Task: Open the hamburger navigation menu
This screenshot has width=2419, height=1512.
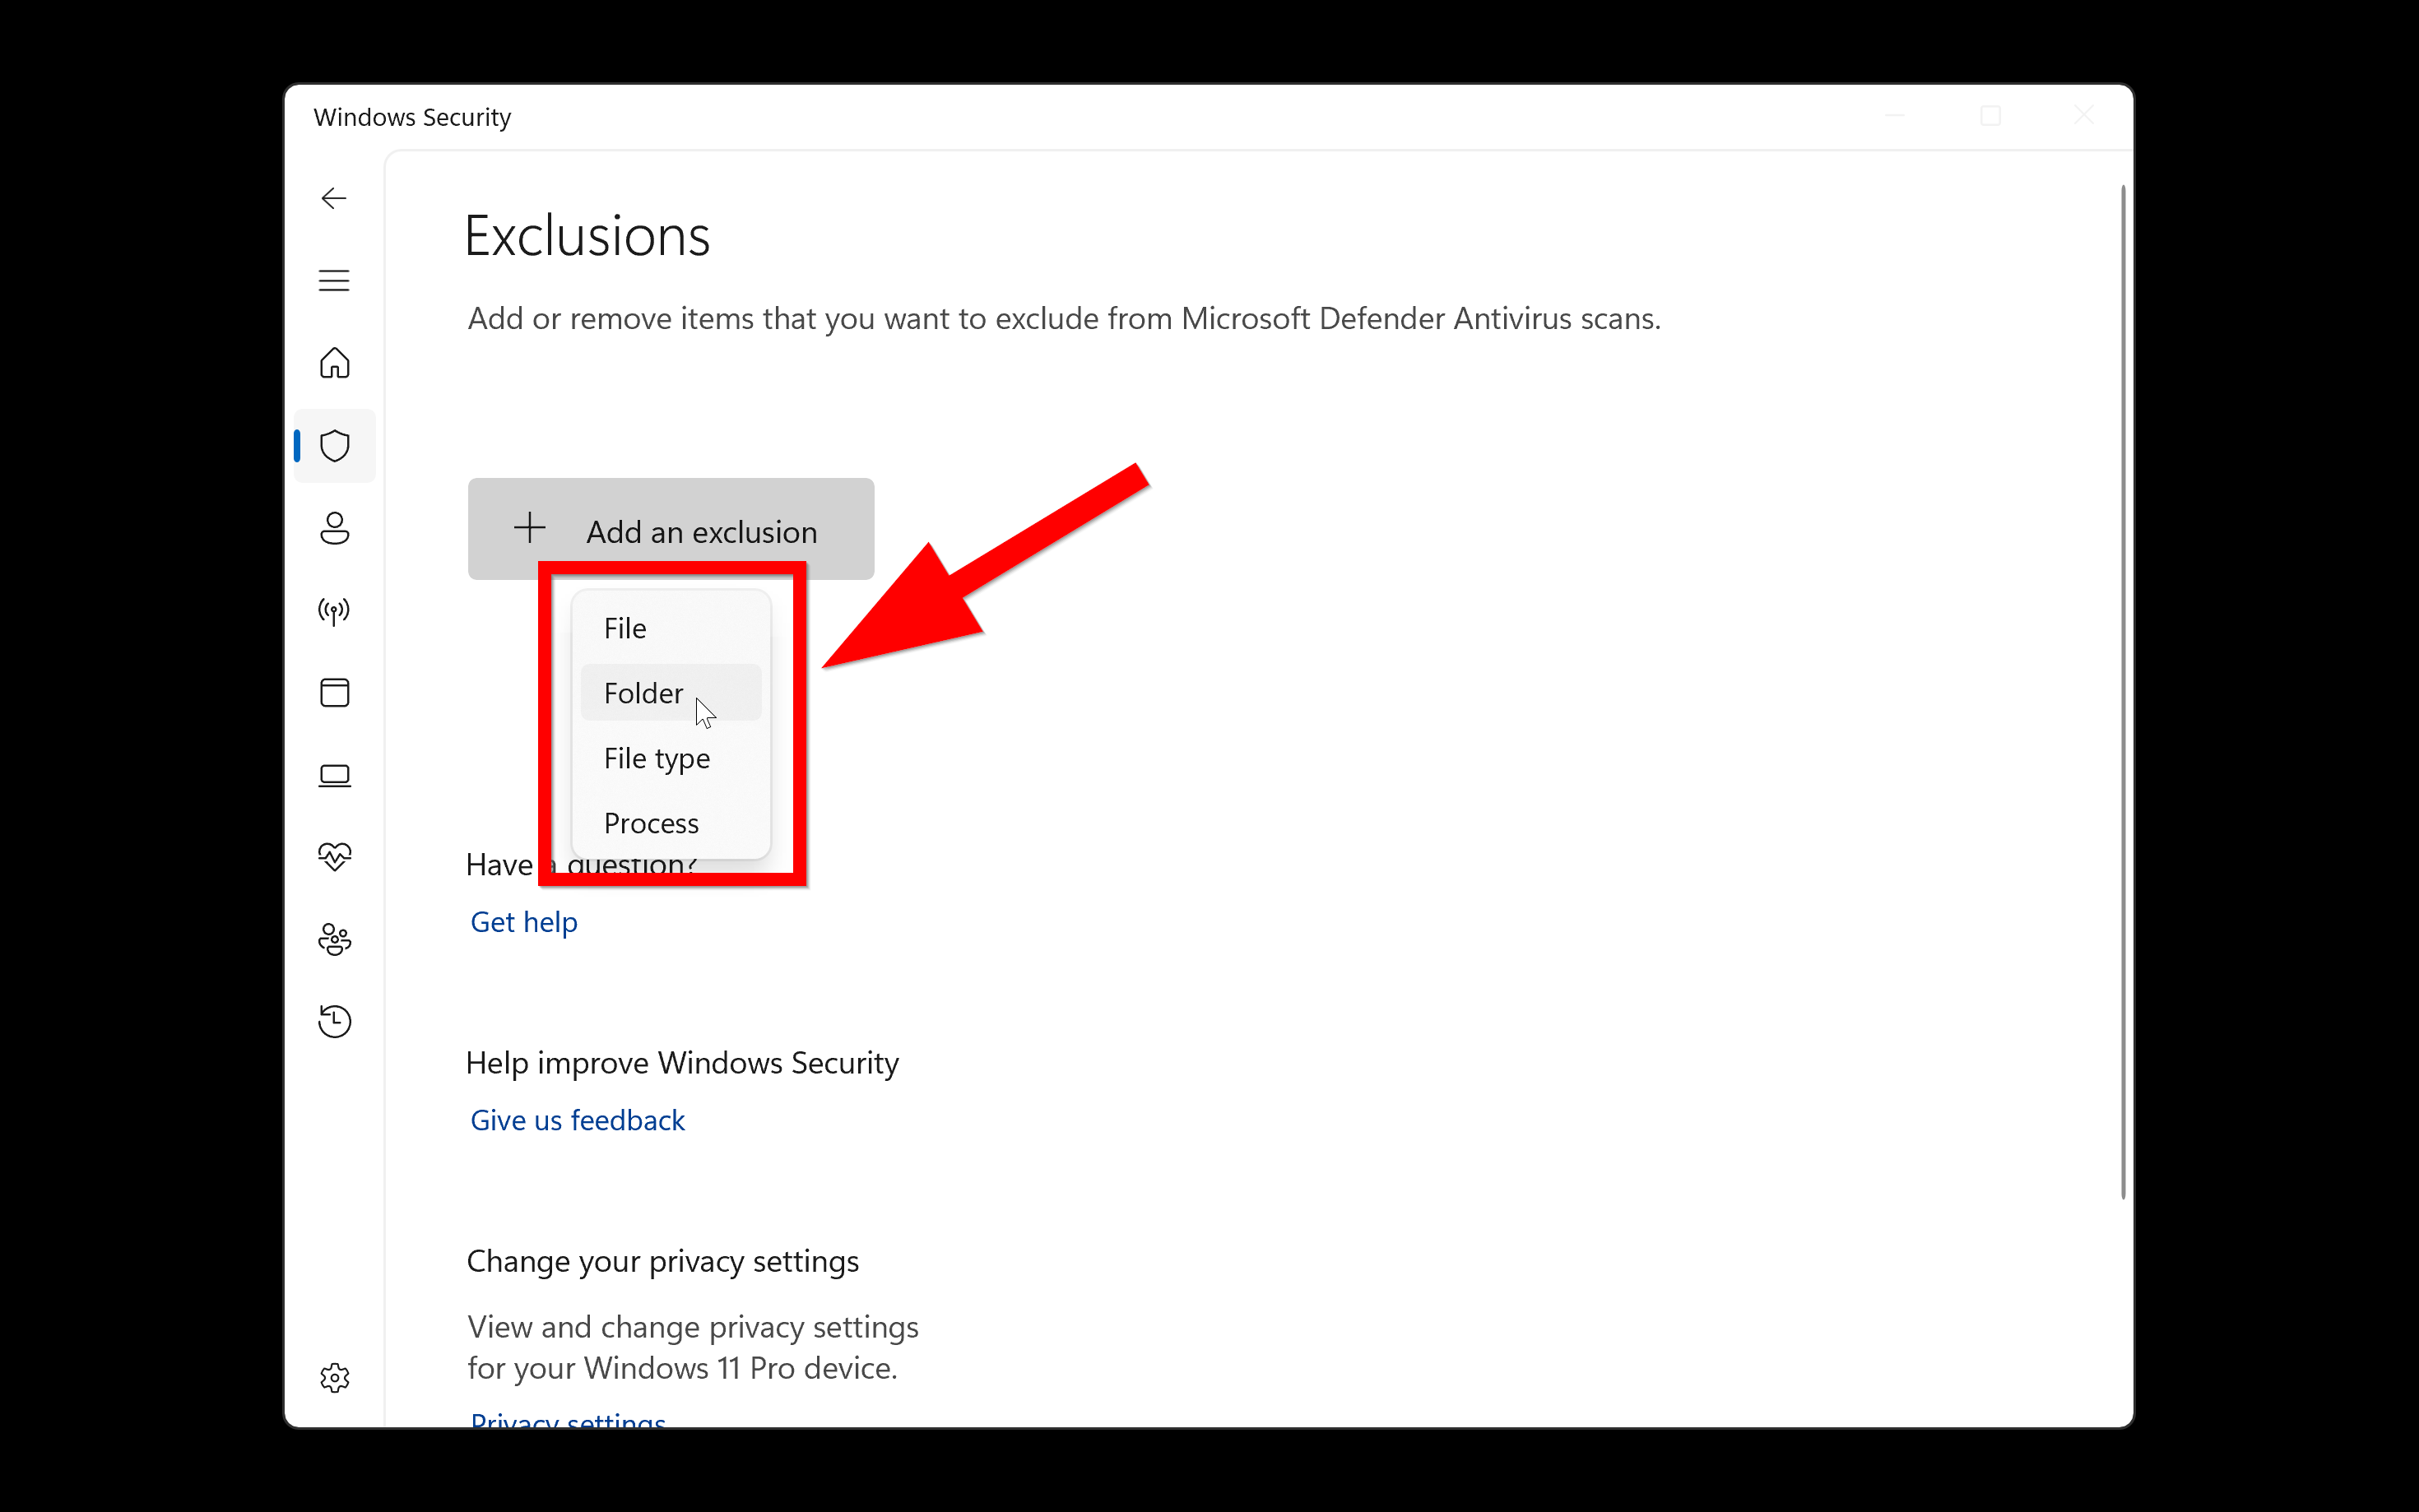Action: [x=334, y=281]
